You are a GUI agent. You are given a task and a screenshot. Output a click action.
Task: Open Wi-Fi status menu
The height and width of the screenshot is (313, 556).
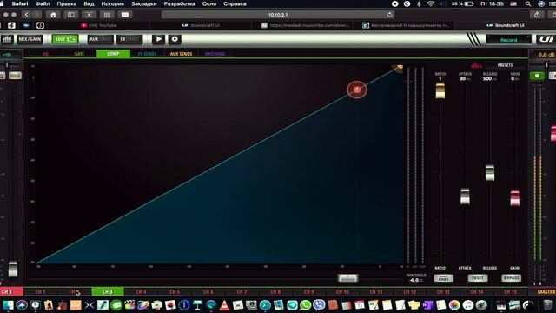(431, 3)
